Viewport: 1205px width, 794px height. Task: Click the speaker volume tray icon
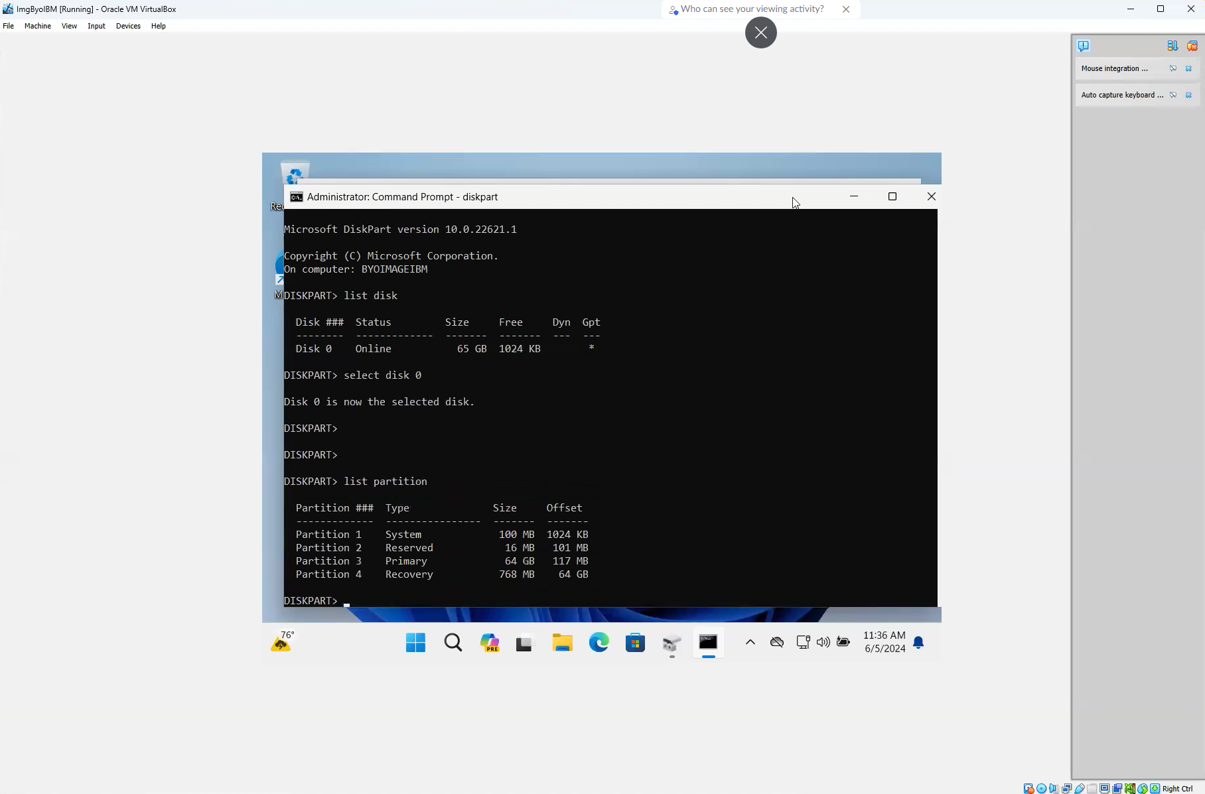tap(823, 642)
